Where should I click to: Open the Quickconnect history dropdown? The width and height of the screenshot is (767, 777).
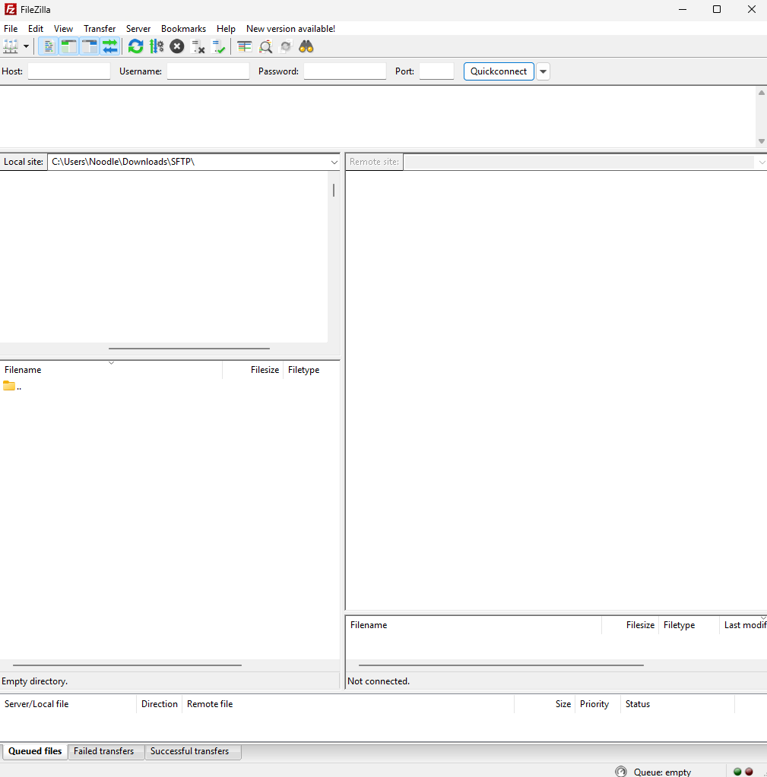click(x=543, y=71)
